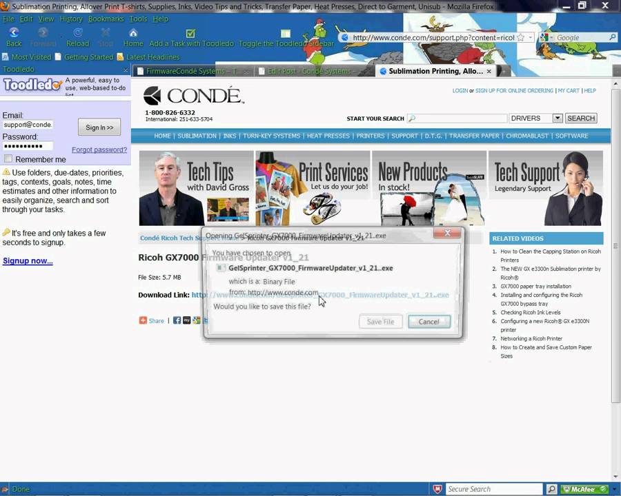Image resolution: width=621 pixels, height=496 pixels.
Task: Open the Most Visited bookmarks folder
Action: 27,57
